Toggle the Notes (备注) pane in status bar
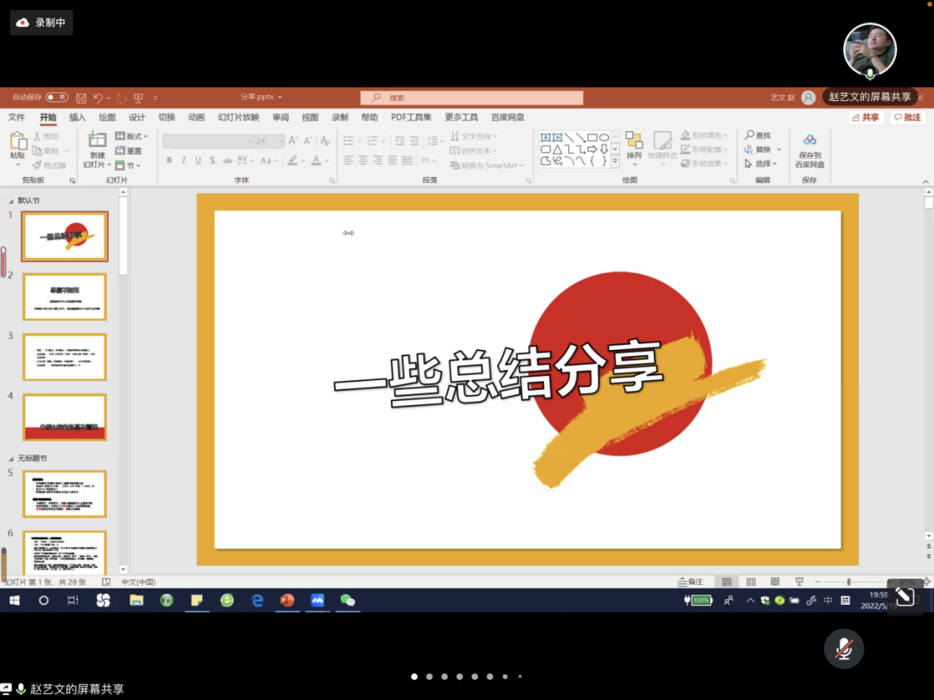 click(x=691, y=582)
